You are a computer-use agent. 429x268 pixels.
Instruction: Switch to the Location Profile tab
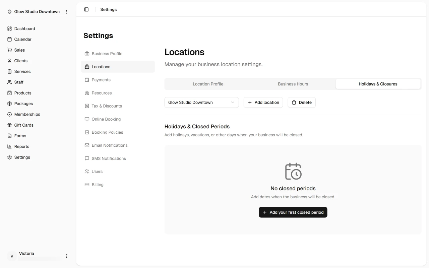coord(208,84)
